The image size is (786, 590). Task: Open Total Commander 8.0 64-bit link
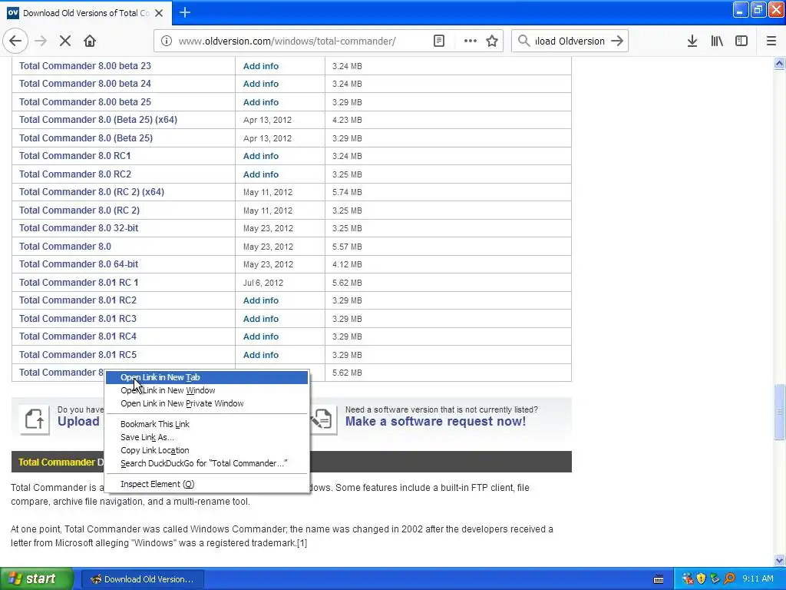tap(78, 264)
